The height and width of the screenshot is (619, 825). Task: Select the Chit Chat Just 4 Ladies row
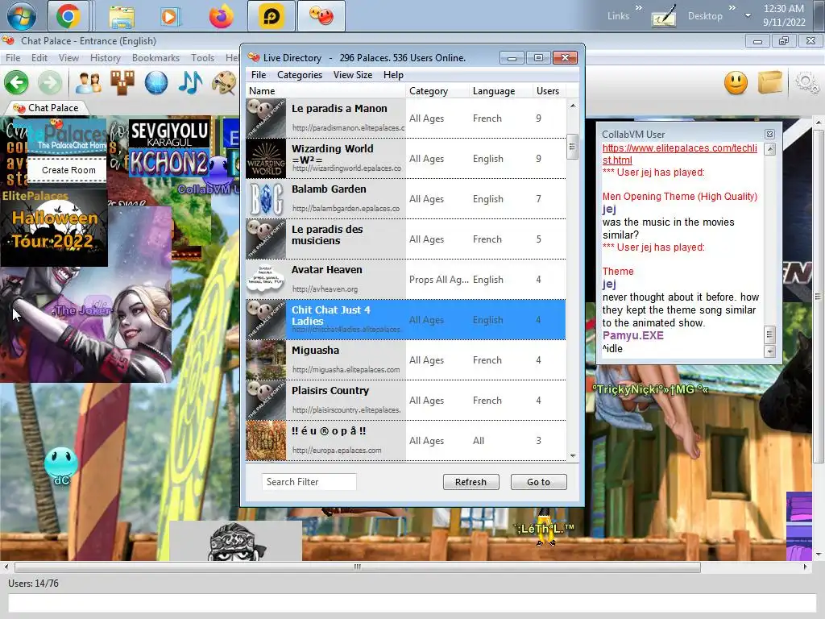406,319
